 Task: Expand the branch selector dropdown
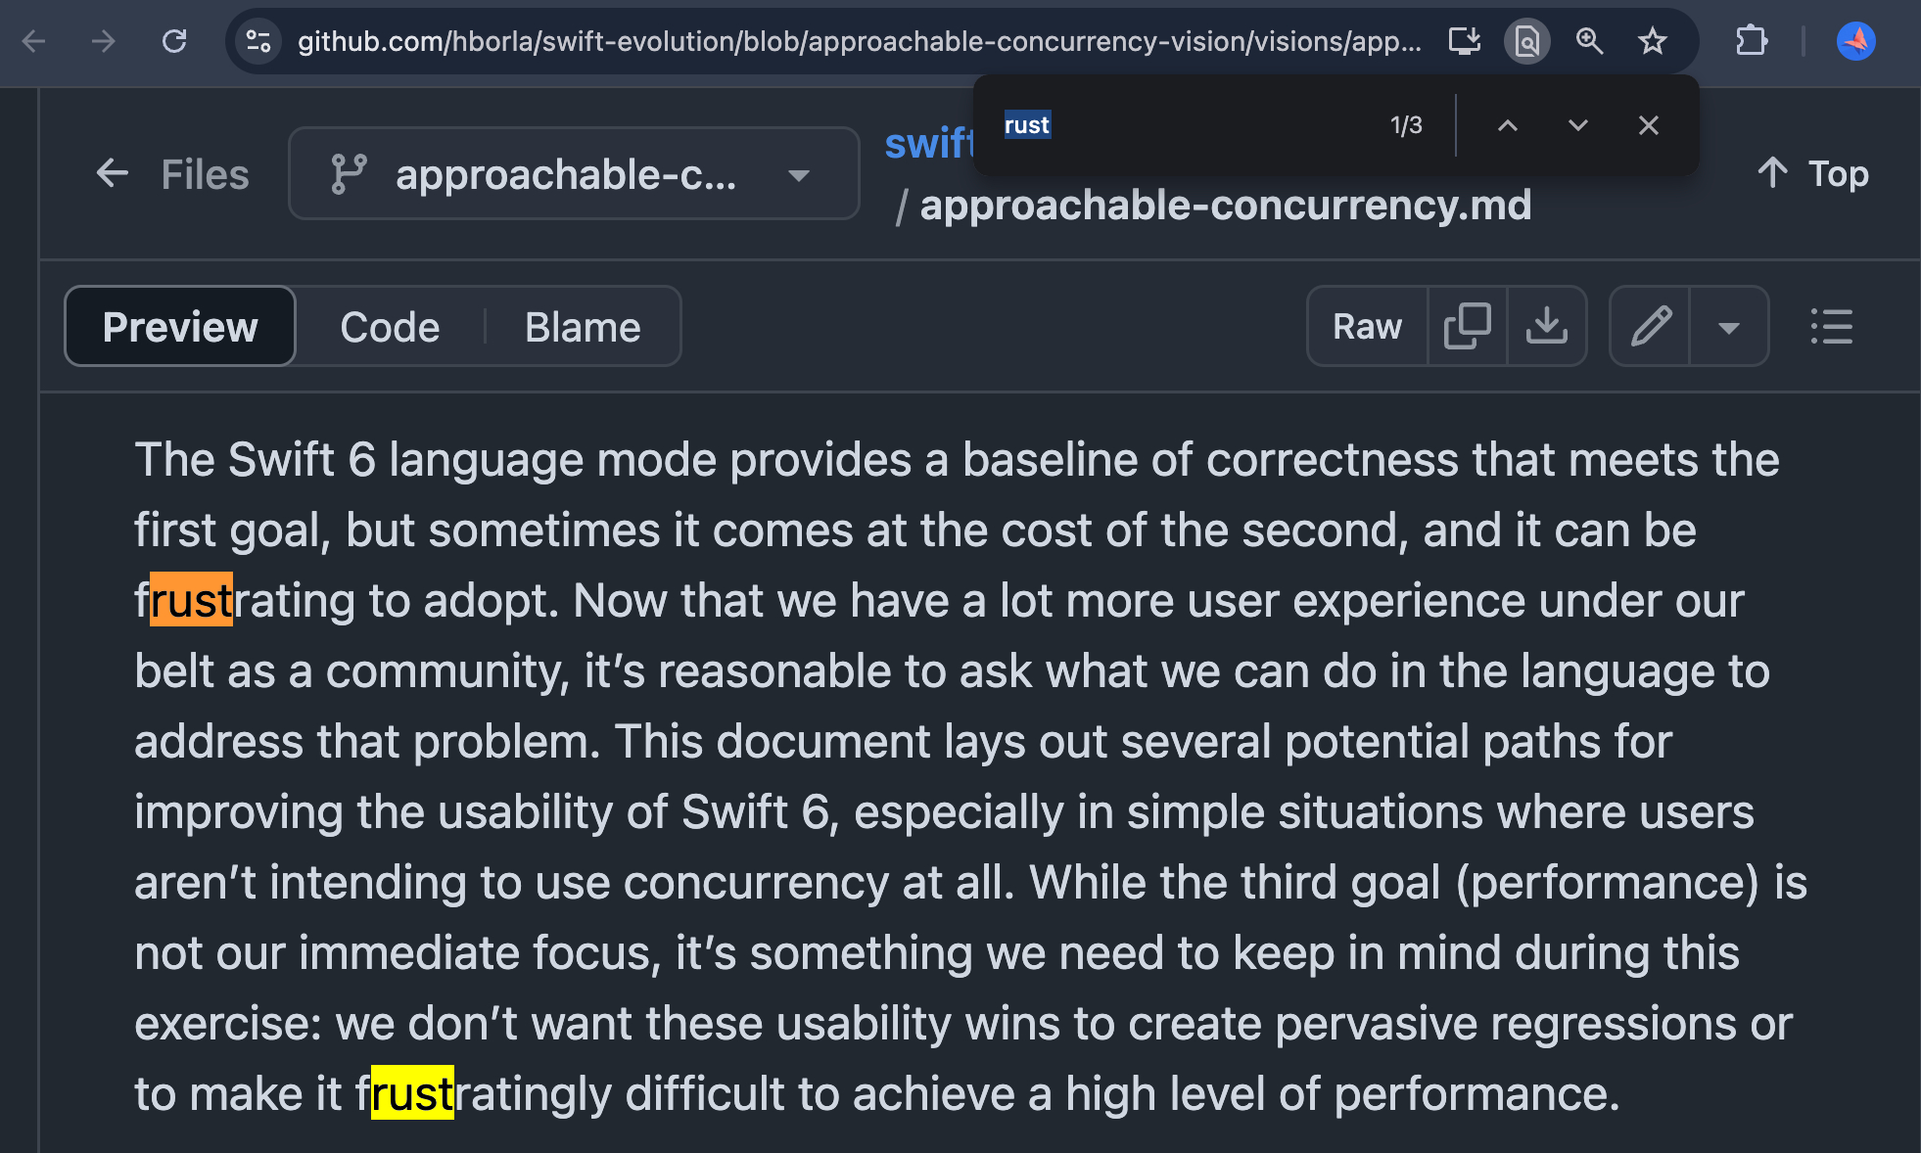point(574,174)
